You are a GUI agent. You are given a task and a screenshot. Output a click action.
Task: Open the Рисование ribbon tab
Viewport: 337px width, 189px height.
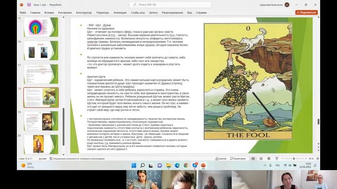65,13
